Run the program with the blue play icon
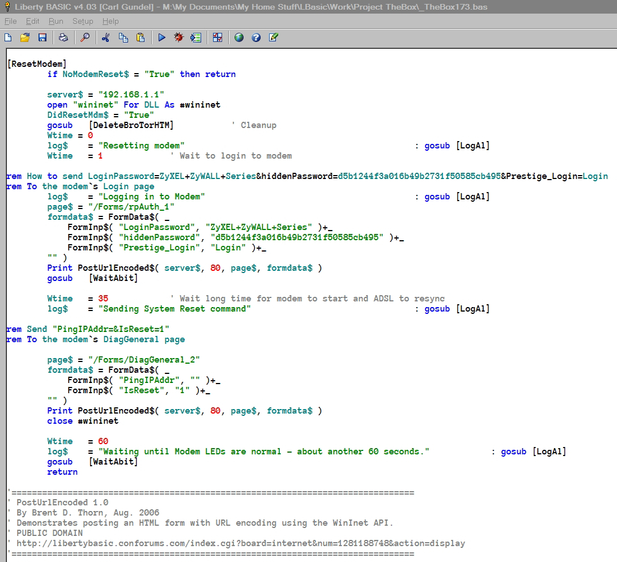The height and width of the screenshot is (562, 617). coord(162,37)
